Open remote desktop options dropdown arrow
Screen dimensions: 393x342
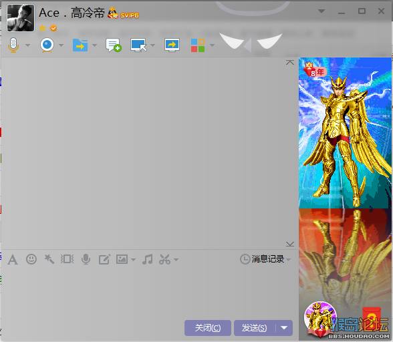tap(152, 45)
